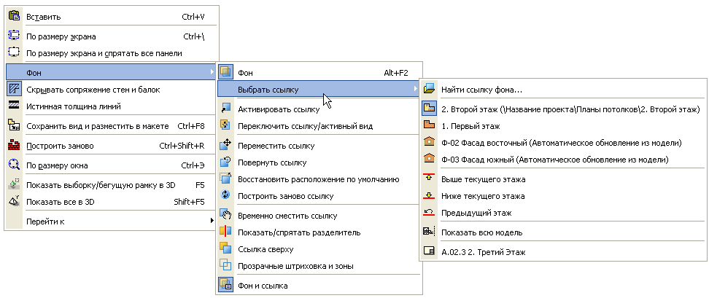709x298 pixels.
Task: Choose Повернуть ссылку entry
Action: point(319,162)
